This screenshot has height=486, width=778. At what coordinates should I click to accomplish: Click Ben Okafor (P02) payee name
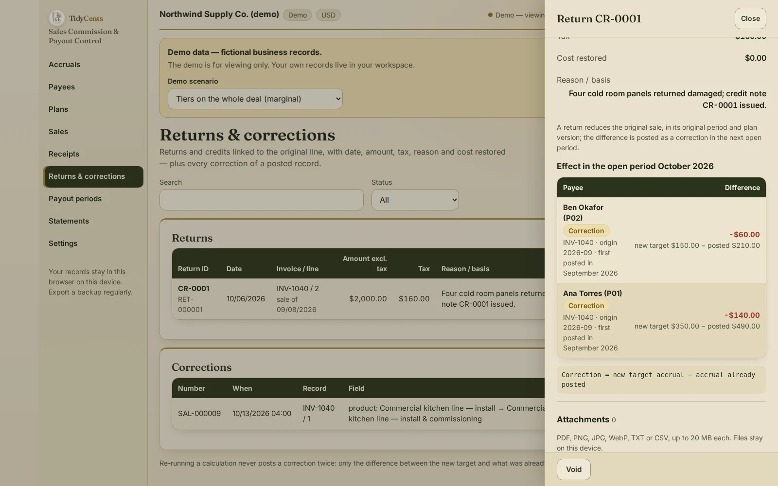tap(583, 212)
